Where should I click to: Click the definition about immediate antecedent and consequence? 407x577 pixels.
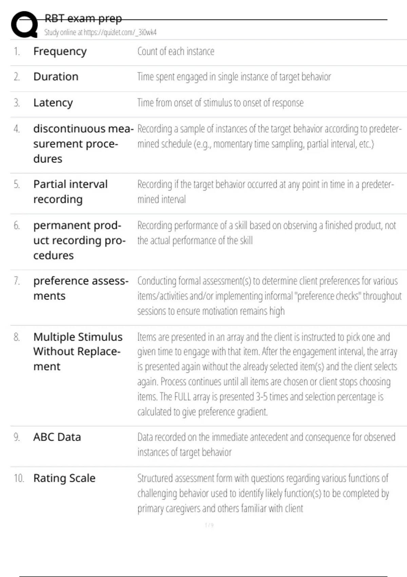266,444
